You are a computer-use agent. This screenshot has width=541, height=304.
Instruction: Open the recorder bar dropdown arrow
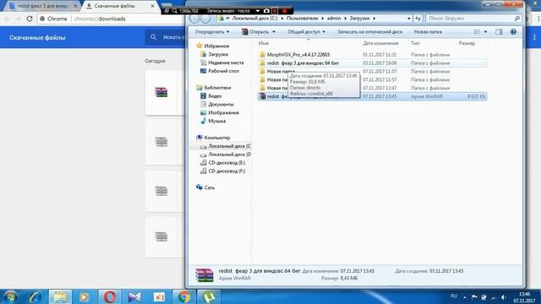tap(257, 11)
